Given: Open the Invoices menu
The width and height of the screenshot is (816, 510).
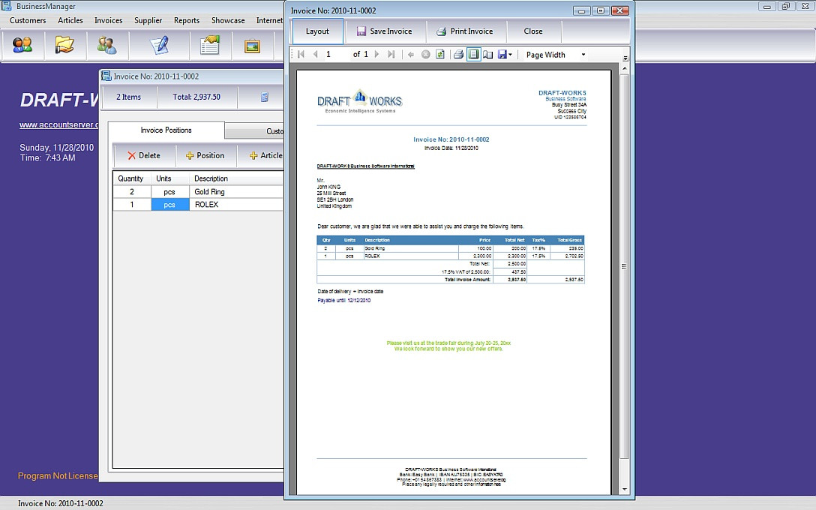Looking at the screenshot, I should click(108, 20).
